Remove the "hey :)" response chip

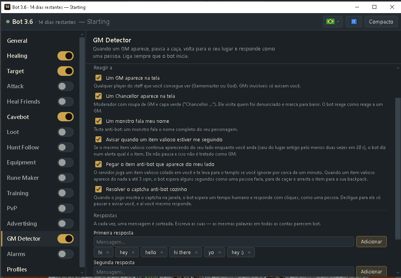point(249,253)
